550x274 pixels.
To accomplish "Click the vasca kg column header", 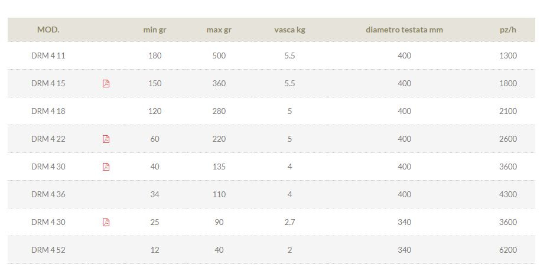I will (x=289, y=30).
